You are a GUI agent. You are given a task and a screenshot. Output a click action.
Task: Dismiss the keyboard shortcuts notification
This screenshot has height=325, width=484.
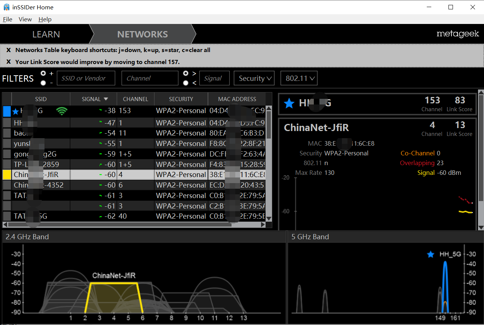[9, 50]
